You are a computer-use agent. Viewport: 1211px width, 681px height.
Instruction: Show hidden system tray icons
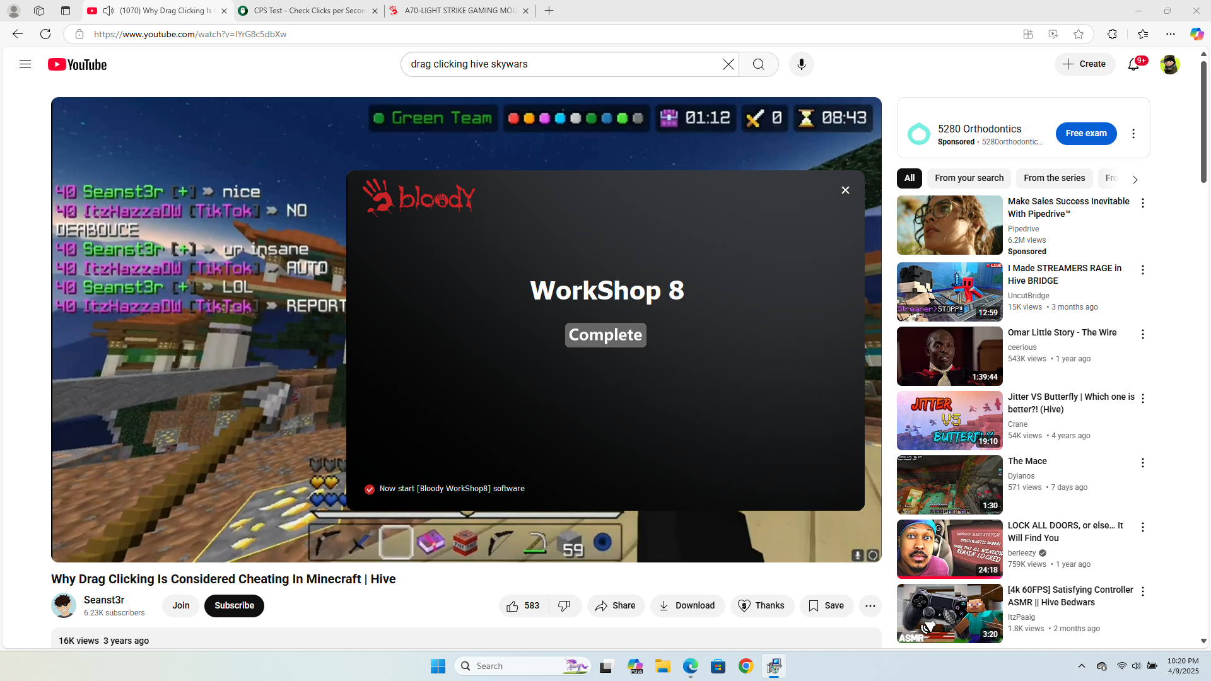coord(1082,666)
